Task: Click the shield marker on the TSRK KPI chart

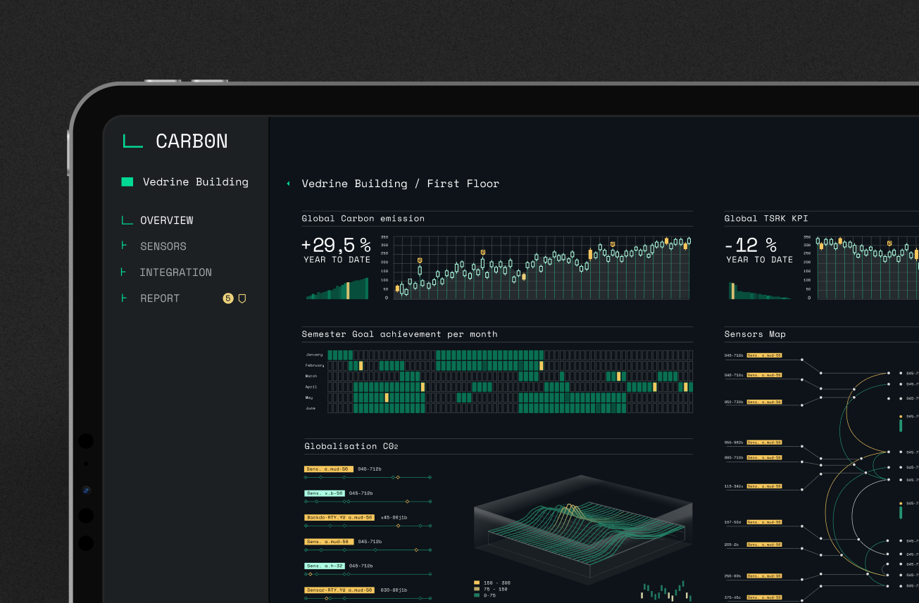Action: pyautogui.click(x=890, y=243)
